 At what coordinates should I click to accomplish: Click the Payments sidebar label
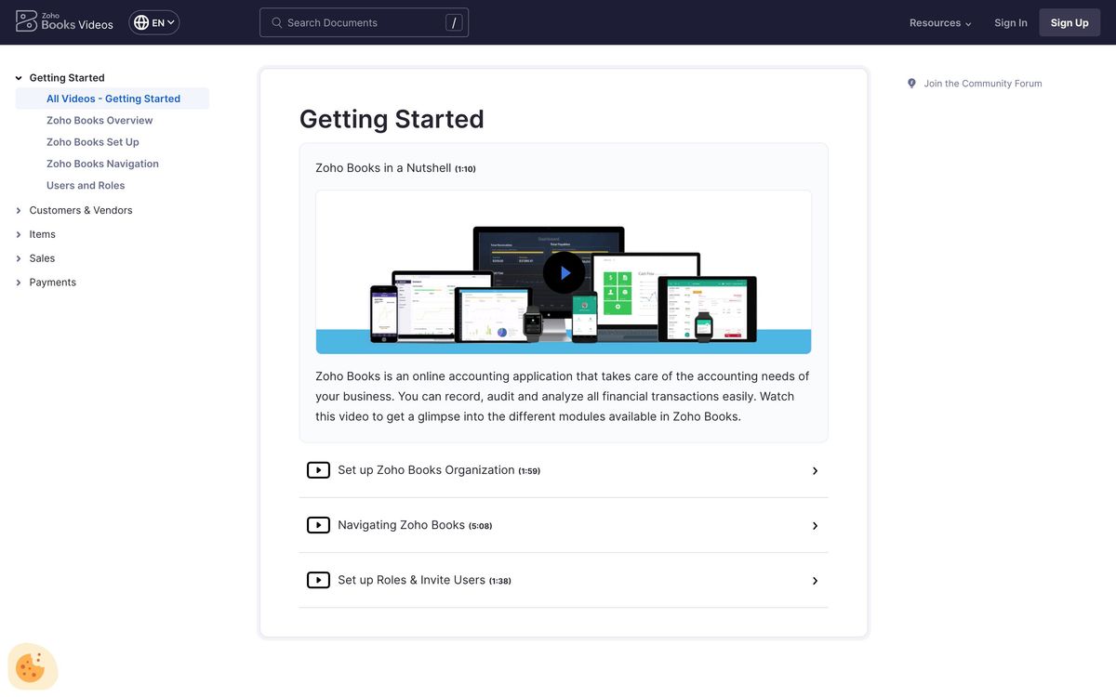point(52,283)
